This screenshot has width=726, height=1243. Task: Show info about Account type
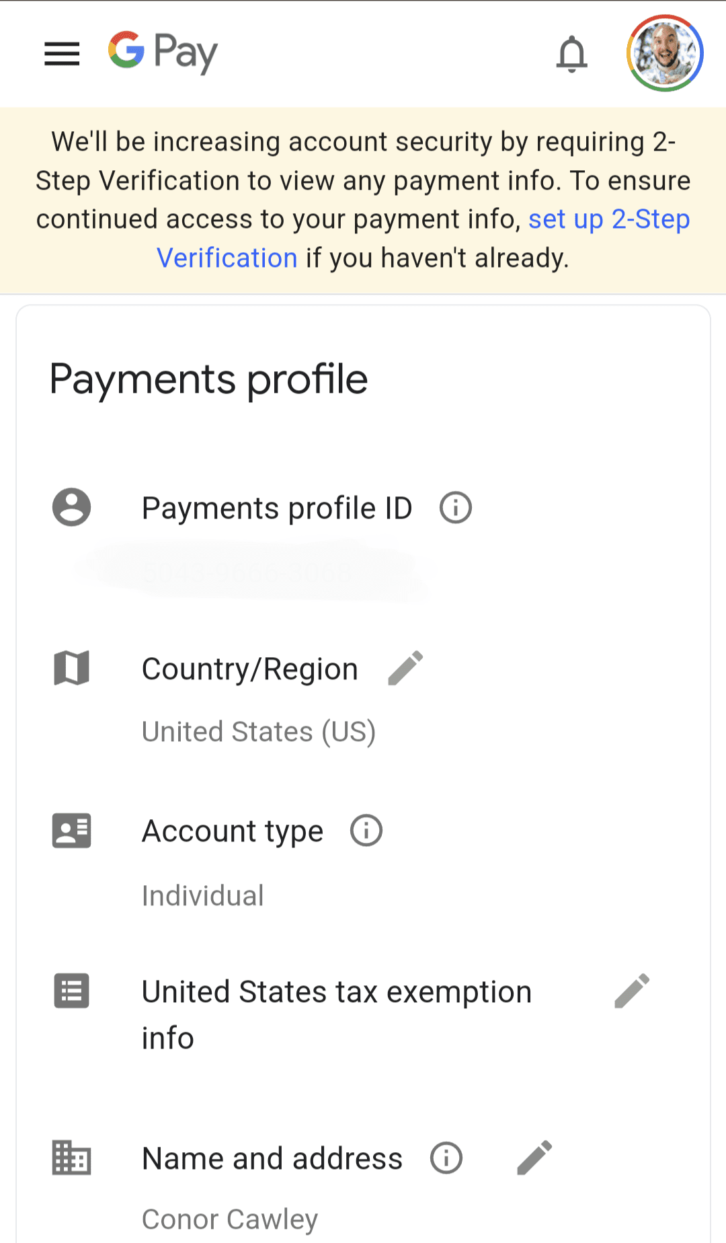click(366, 831)
